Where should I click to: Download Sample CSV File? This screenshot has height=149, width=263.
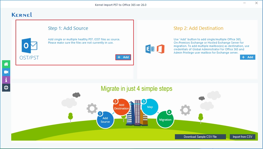tap(200, 137)
